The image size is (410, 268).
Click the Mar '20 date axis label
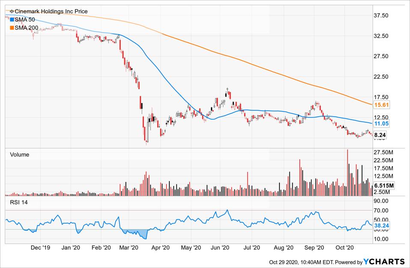click(129, 247)
